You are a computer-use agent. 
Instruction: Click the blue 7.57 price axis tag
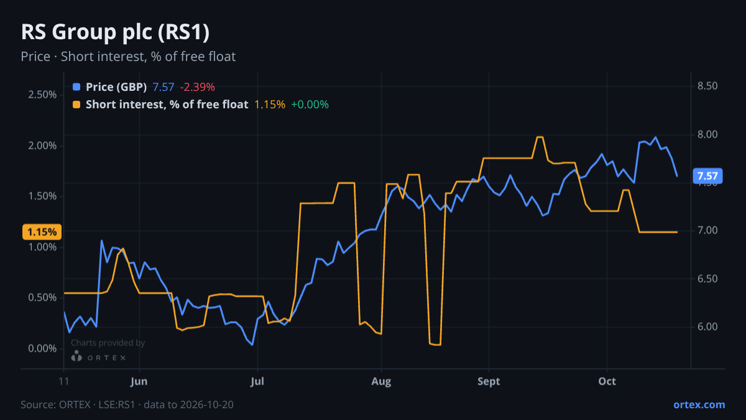(x=707, y=176)
